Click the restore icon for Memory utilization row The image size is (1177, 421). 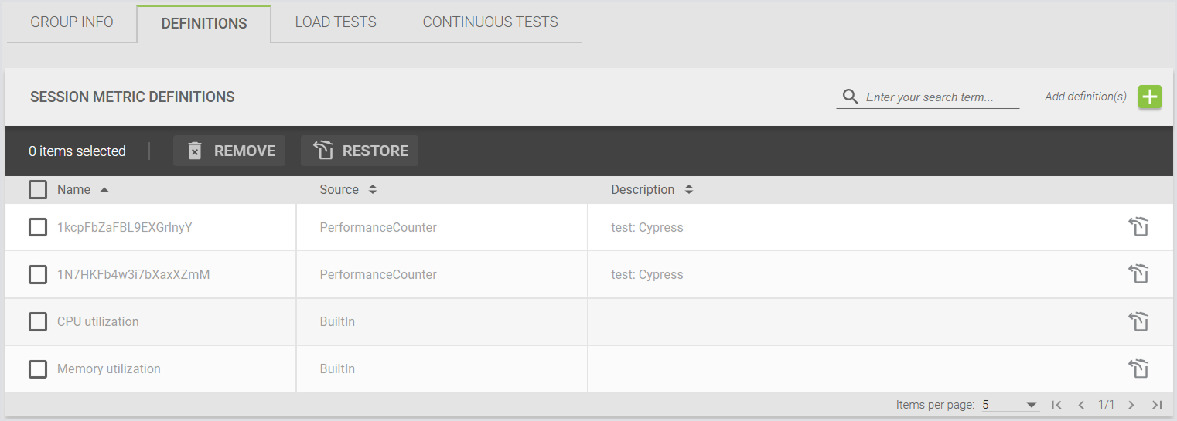pos(1138,368)
